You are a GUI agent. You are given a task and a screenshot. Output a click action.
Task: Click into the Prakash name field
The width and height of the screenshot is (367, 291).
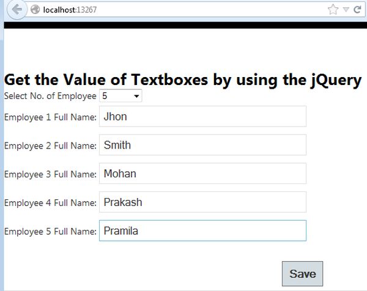(x=202, y=202)
